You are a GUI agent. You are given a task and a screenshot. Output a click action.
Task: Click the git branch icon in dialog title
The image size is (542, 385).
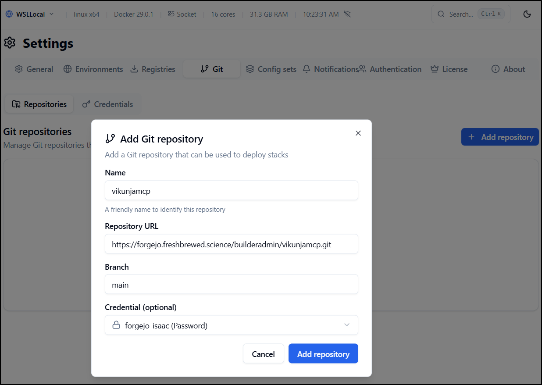pos(110,139)
